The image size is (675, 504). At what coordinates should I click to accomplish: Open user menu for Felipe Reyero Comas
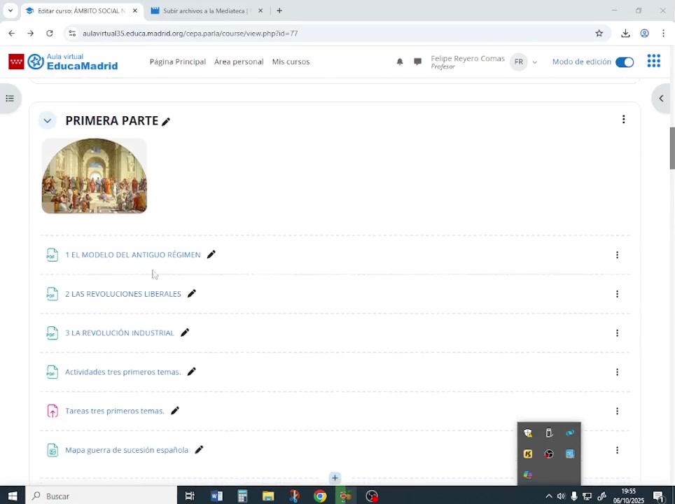484,62
